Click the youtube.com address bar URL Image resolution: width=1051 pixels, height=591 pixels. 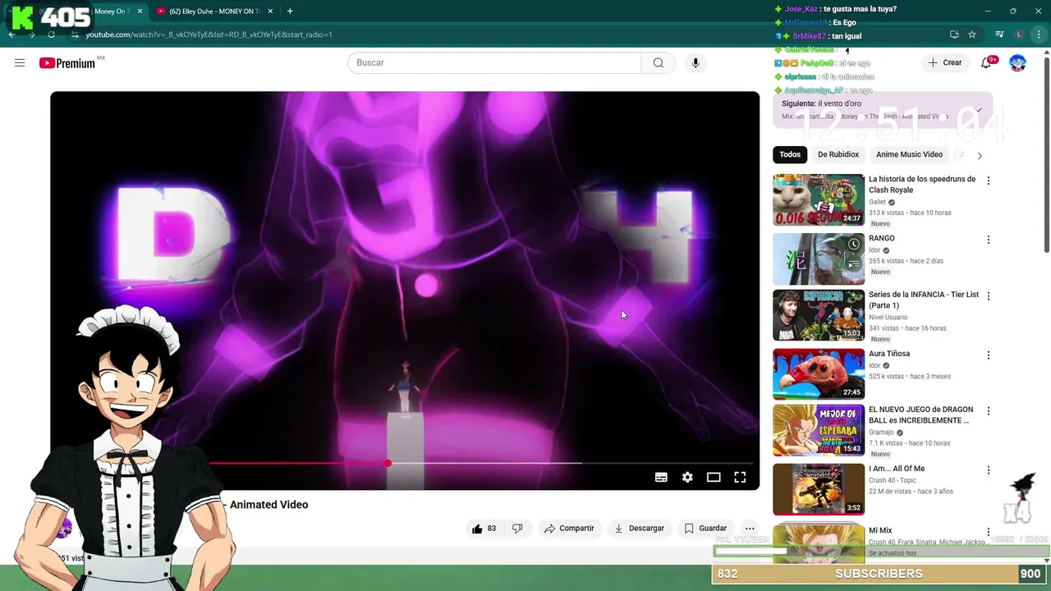(x=209, y=34)
